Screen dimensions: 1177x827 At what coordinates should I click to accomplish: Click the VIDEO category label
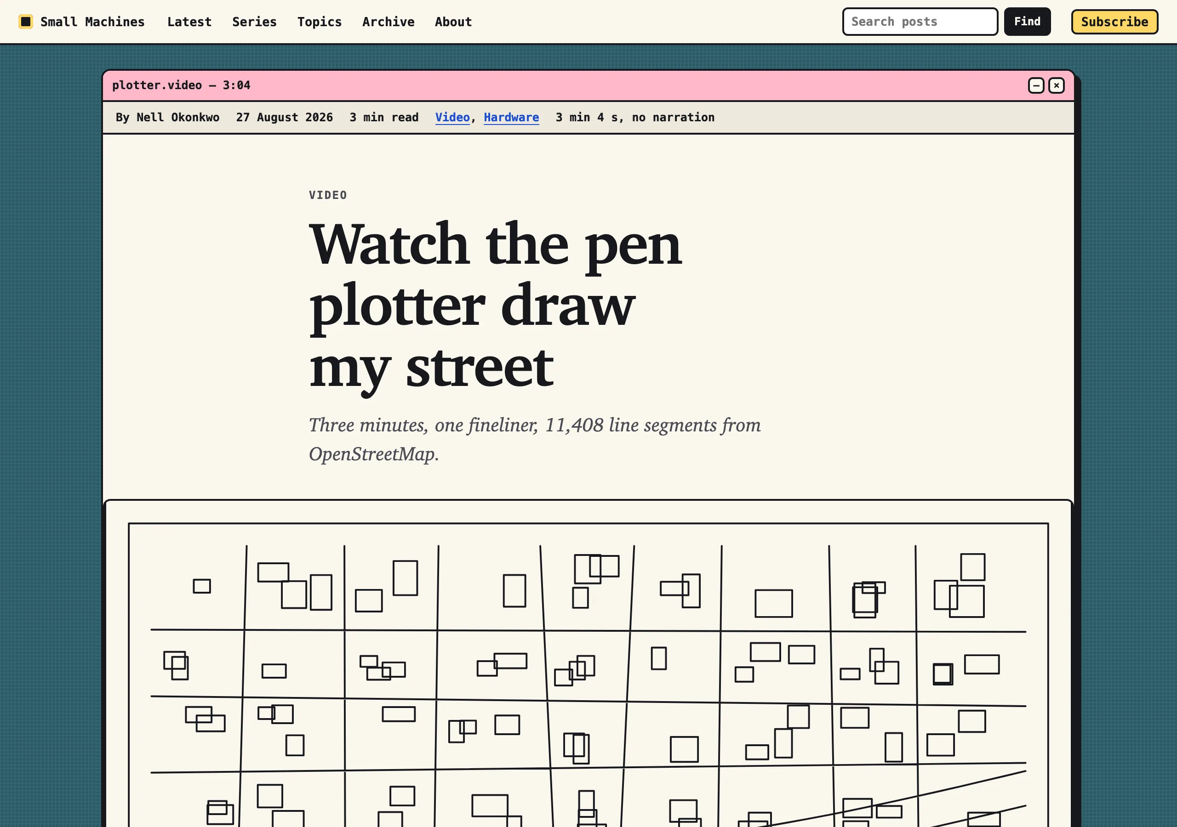328,195
